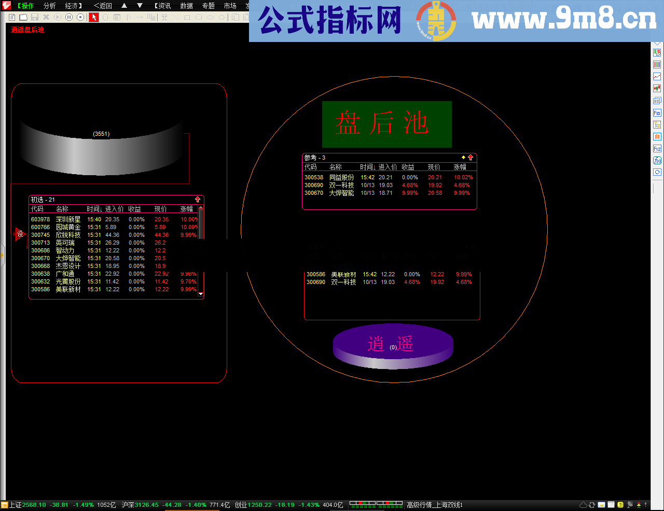
Task: Open the f(x) formula icon in sidebar
Action: (x=657, y=161)
